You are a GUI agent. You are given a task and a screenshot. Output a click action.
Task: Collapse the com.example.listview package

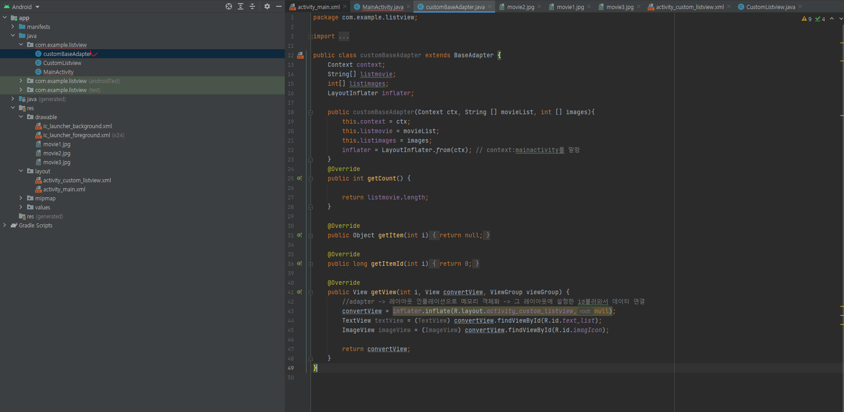point(21,45)
